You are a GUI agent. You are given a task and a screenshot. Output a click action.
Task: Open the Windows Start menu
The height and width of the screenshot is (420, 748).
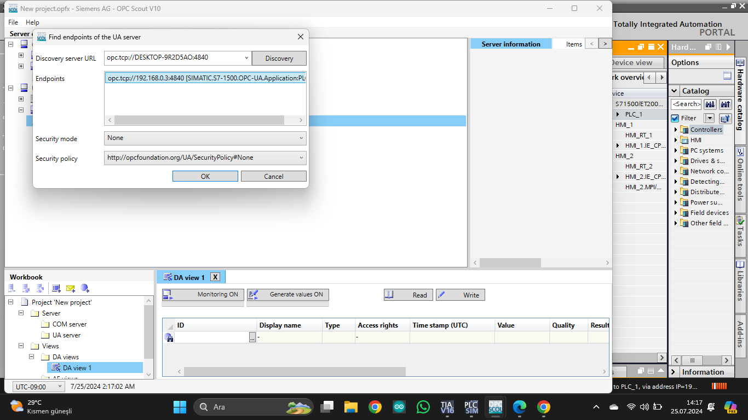click(x=180, y=407)
